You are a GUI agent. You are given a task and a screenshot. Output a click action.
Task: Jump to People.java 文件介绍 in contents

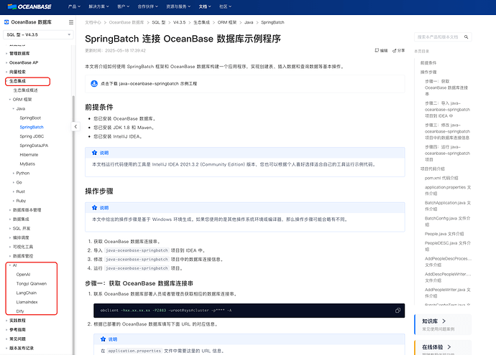444,234
